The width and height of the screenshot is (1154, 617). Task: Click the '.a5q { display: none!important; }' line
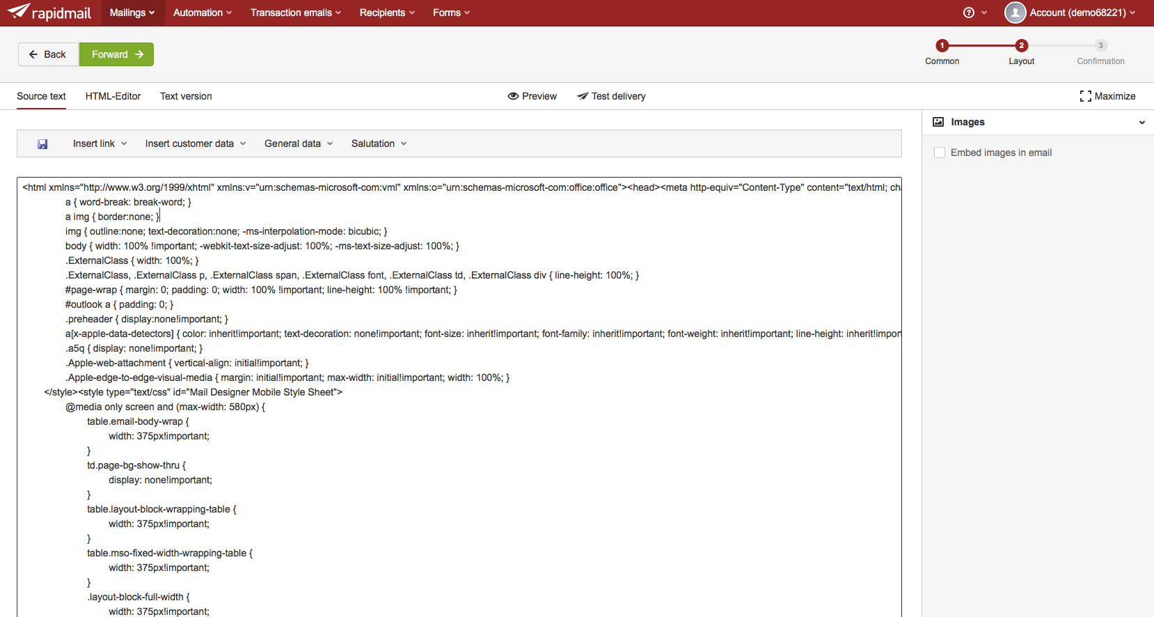point(134,348)
